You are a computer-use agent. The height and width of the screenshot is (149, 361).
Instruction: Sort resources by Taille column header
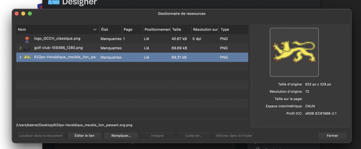click(181, 29)
